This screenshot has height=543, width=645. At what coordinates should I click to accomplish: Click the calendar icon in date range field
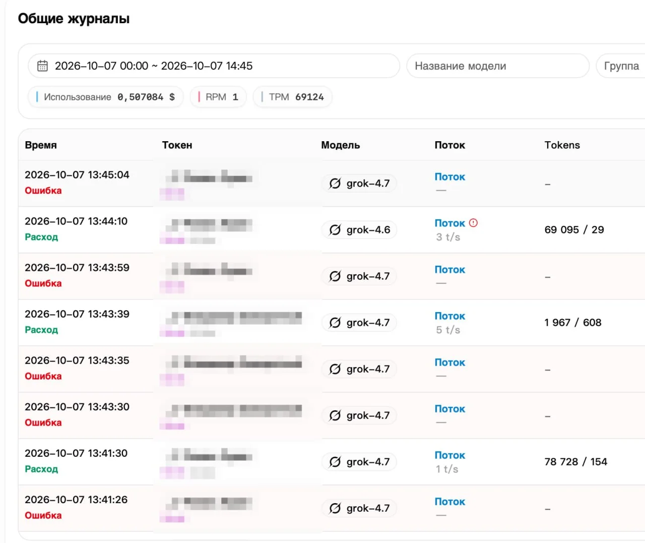pyautogui.click(x=43, y=66)
